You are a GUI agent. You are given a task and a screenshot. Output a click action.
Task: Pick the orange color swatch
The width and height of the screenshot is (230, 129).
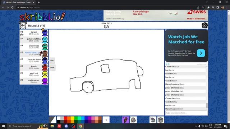tap(69, 118)
